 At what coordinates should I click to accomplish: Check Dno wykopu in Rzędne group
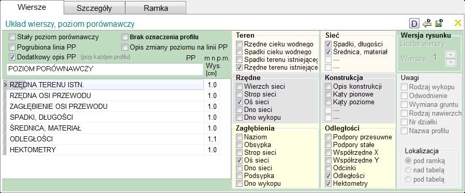[x=239, y=118]
